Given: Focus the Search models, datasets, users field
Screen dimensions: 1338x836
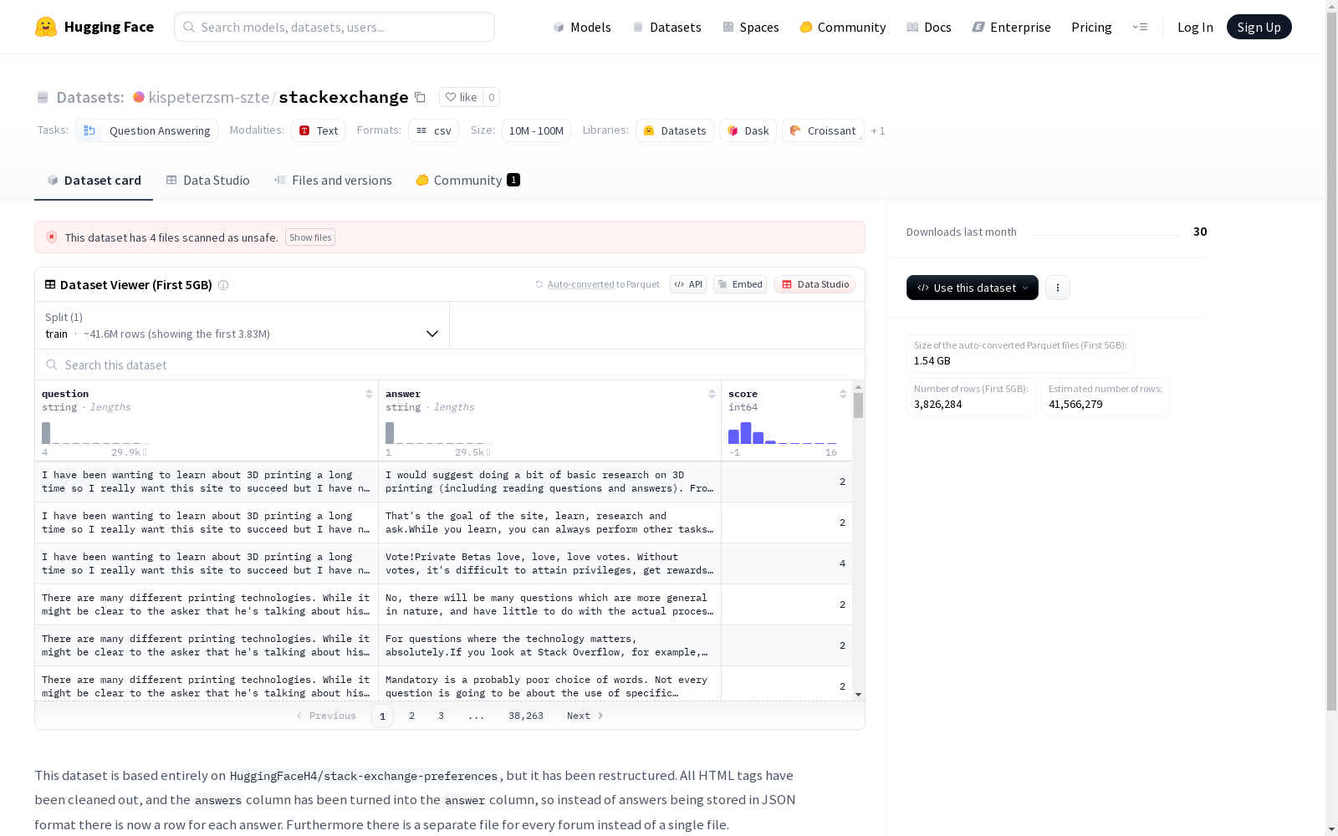Looking at the screenshot, I should (334, 27).
